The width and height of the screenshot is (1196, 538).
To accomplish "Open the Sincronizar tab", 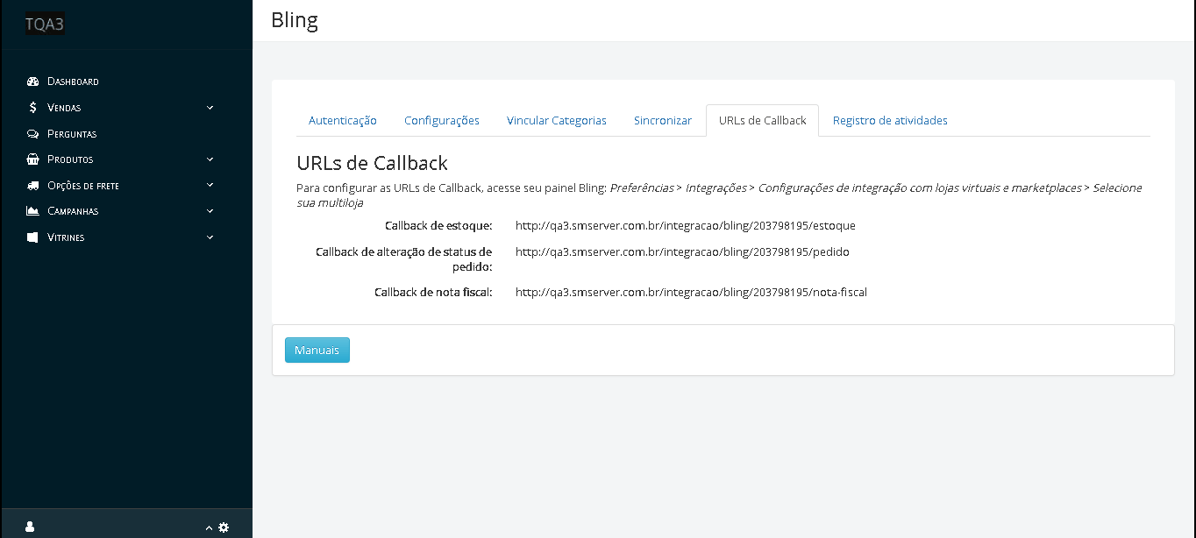I will pos(663,121).
